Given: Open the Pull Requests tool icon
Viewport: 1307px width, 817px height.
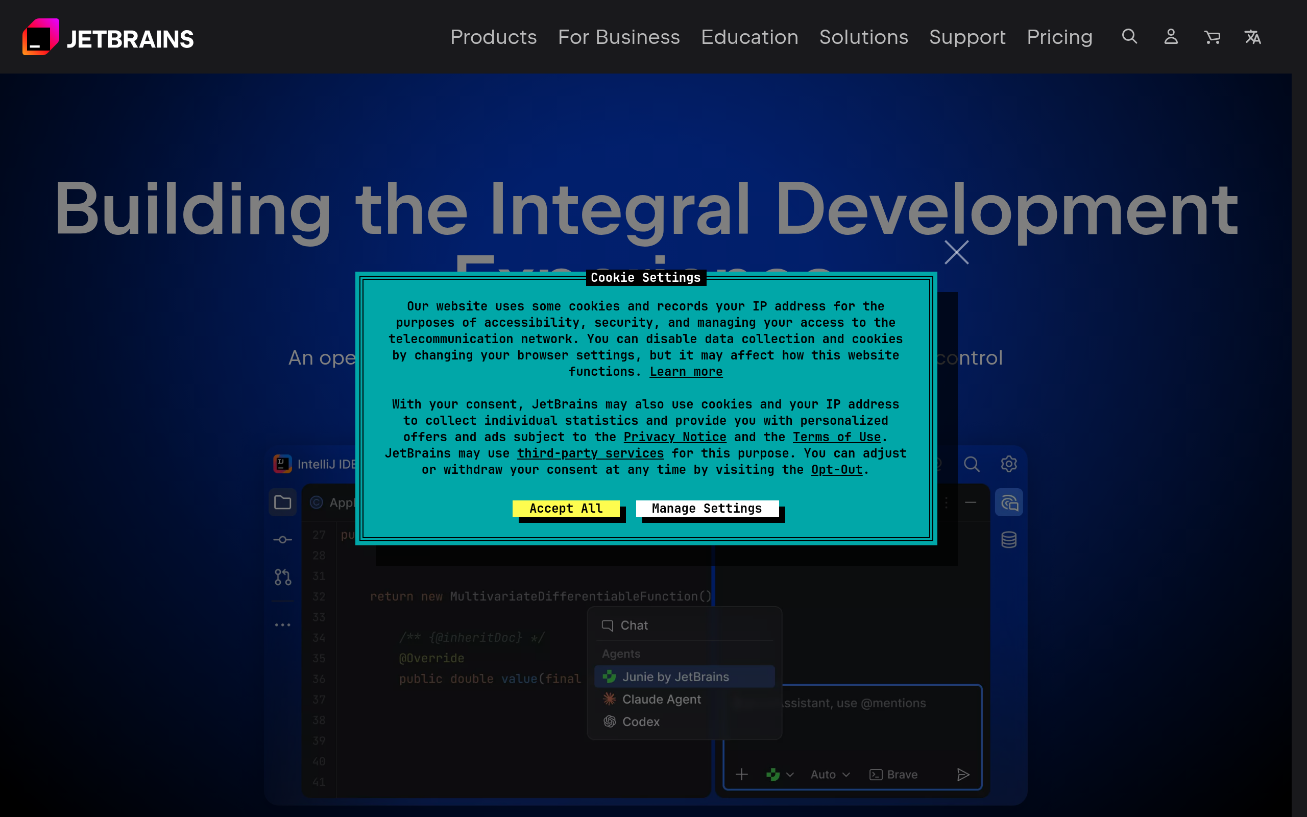Looking at the screenshot, I should pyautogui.click(x=282, y=577).
